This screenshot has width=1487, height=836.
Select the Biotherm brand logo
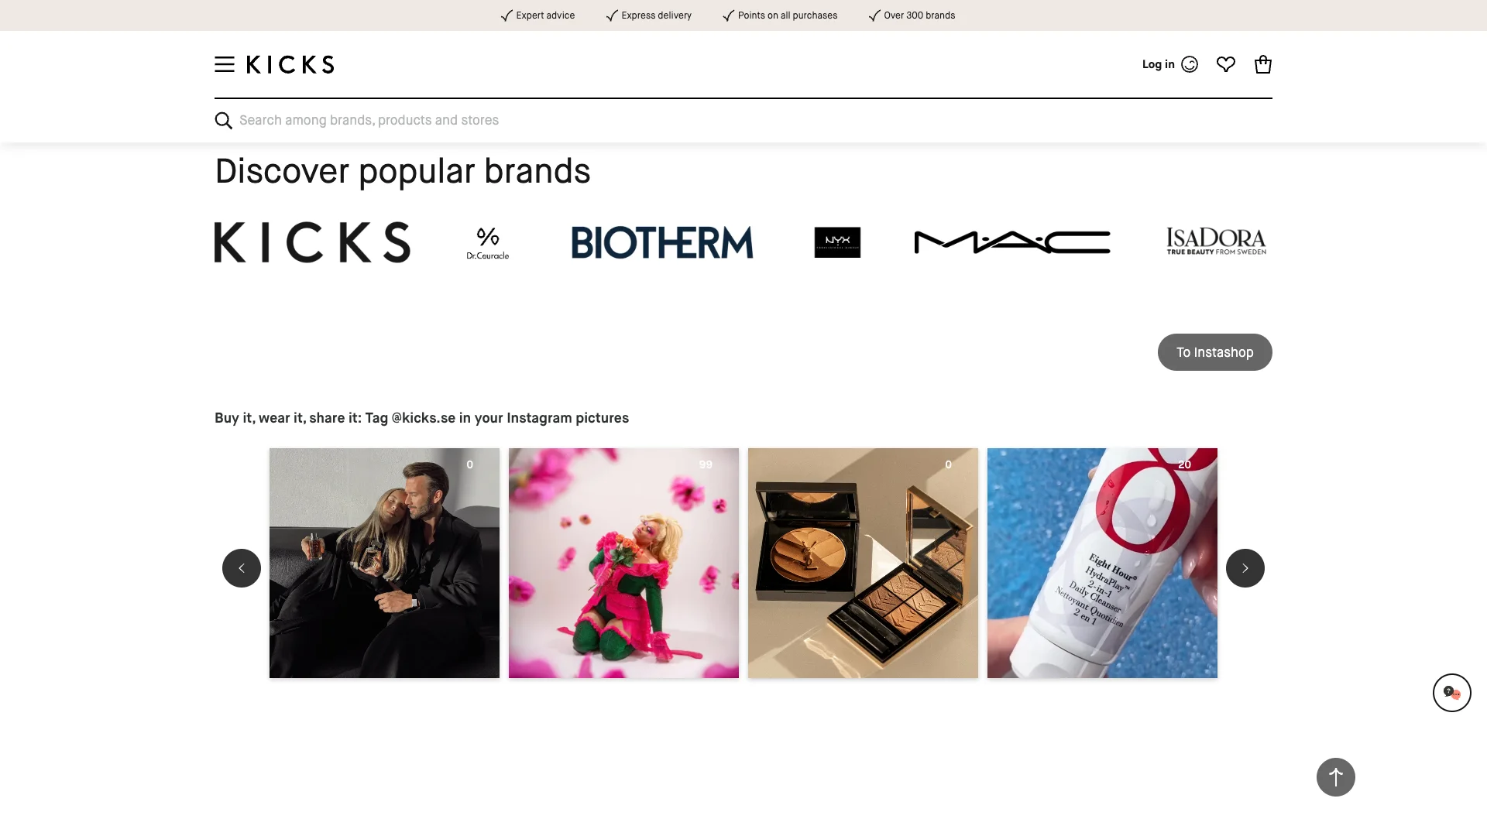click(x=662, y=242)
